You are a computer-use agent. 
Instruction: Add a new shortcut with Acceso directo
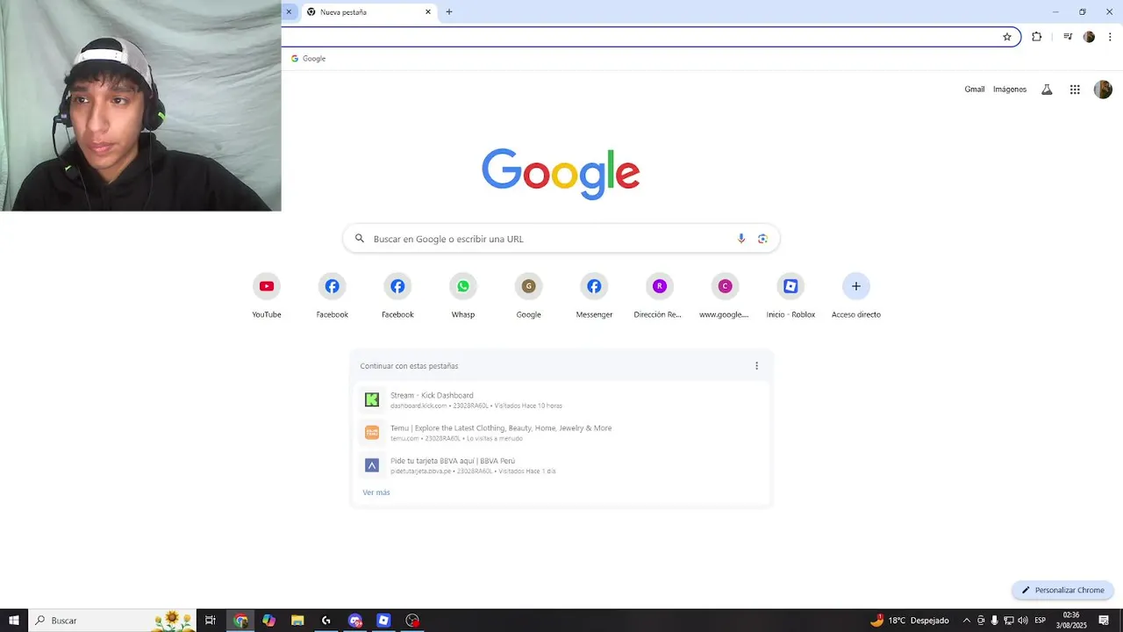point(856,286)
